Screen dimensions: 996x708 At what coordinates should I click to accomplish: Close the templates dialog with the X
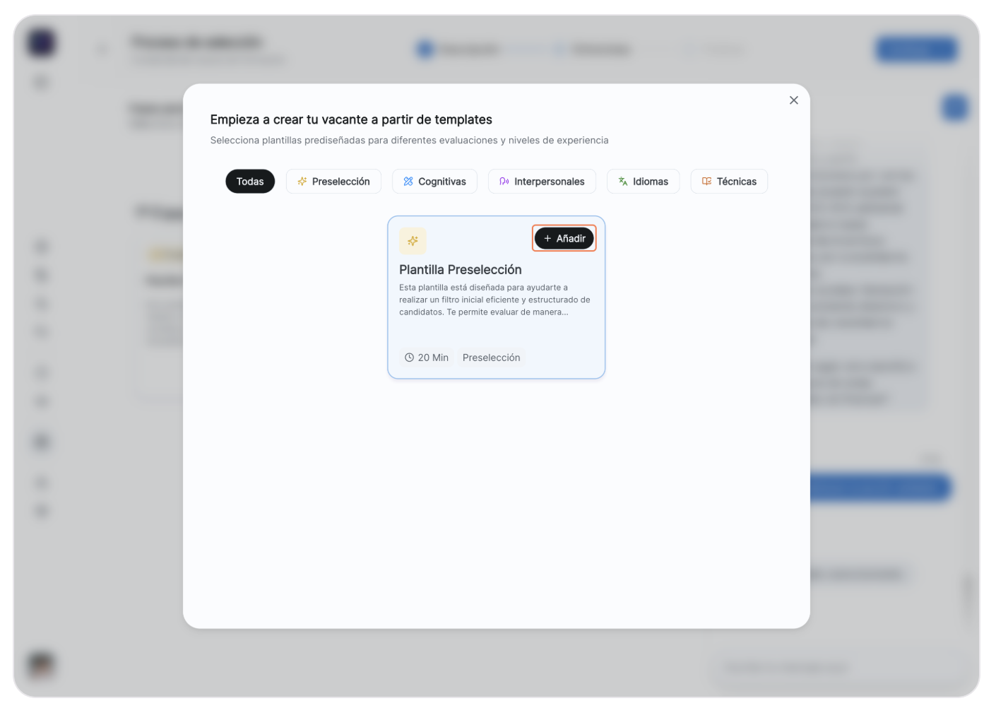793,100
